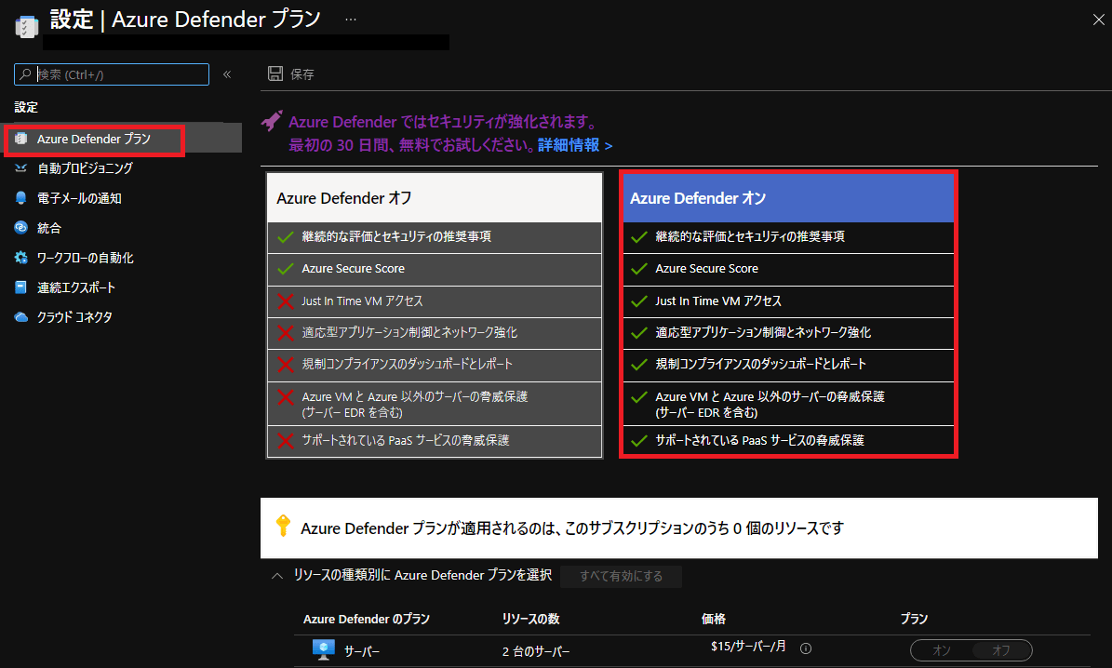Select the Azure Defender オン card header
This screenshot has height=668, width=1112.
pos(788,198)
